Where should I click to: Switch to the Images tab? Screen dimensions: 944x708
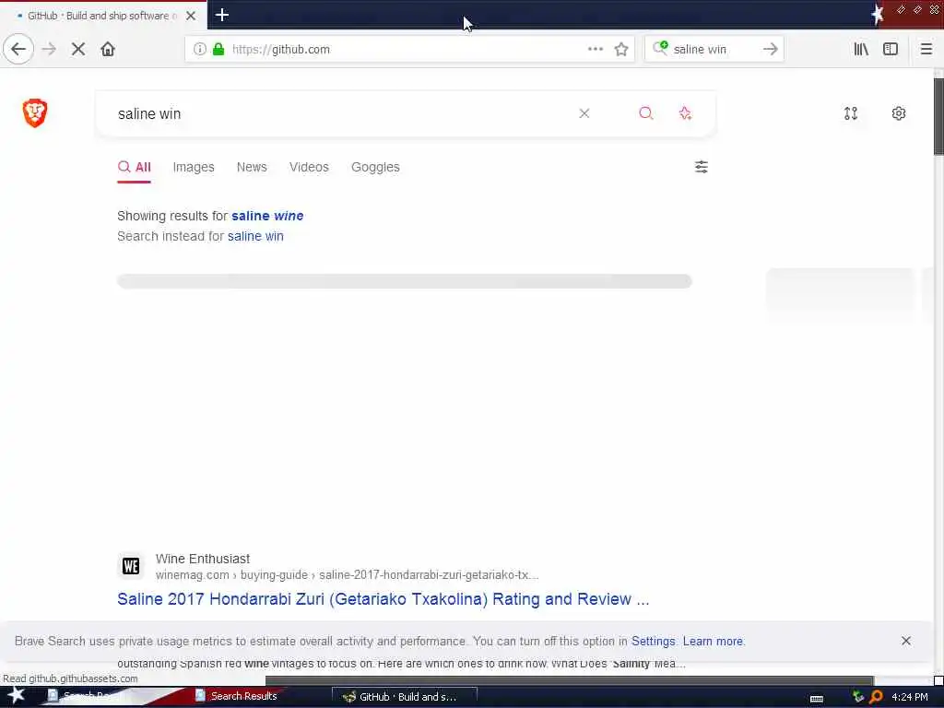[x=194, y=168]
